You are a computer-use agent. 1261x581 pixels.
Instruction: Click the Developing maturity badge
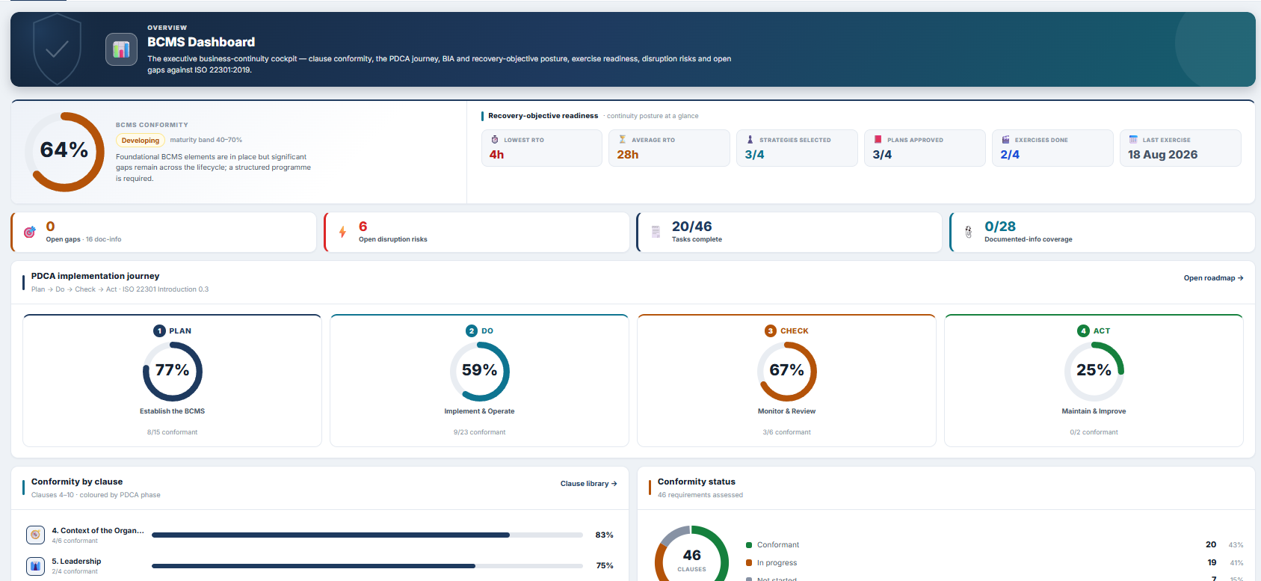click(x=141, y=141)
